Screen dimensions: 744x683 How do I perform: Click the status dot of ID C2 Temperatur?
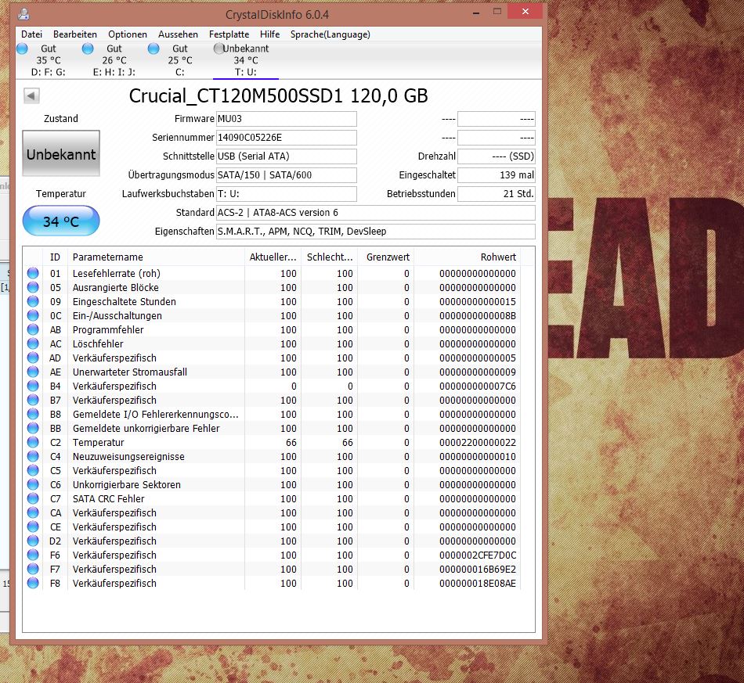[33, 442]
